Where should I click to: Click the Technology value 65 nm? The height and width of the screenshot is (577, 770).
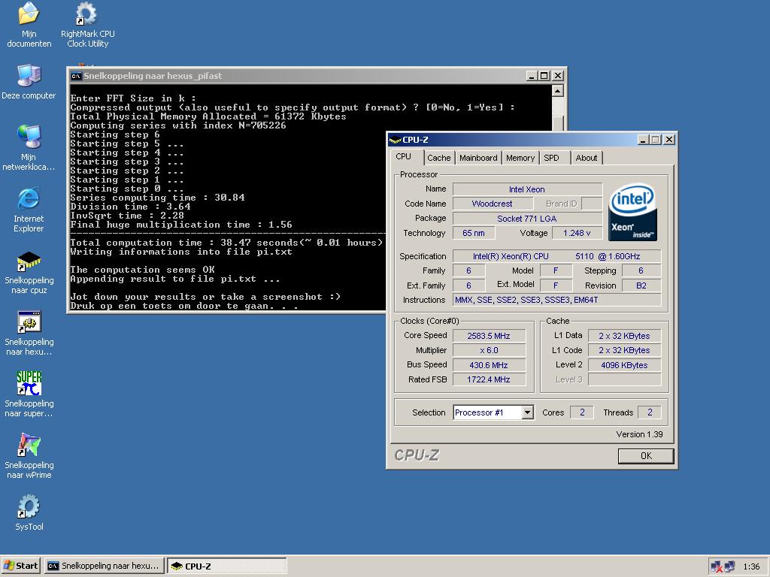[474, 233]
